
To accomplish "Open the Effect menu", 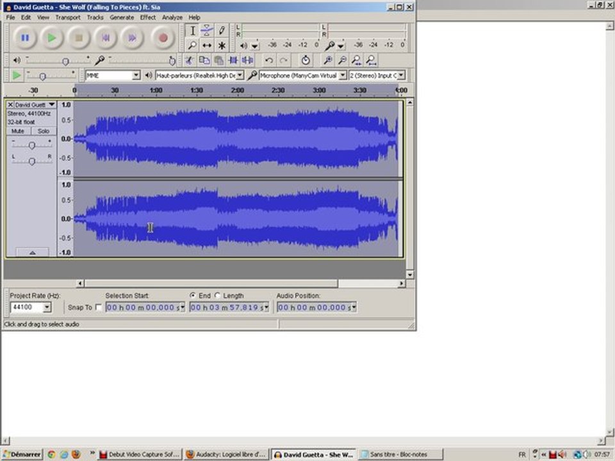I will 148,17.
